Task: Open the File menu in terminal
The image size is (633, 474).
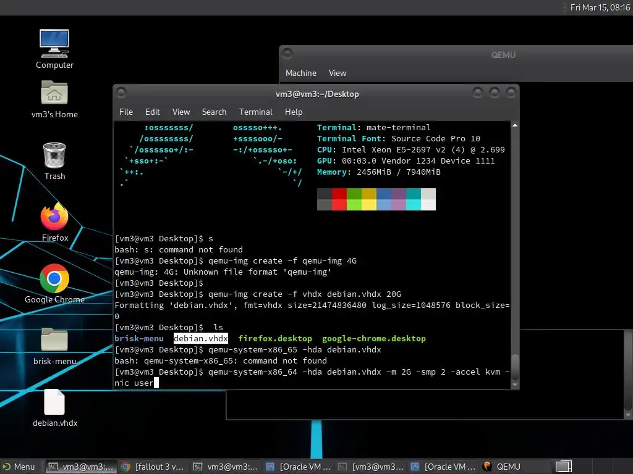Action: (126, 112)
